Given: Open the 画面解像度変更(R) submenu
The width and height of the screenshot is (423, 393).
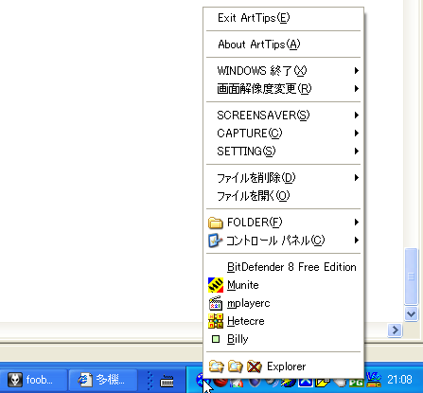Looking at the screenshot, I should click(283, 89).
